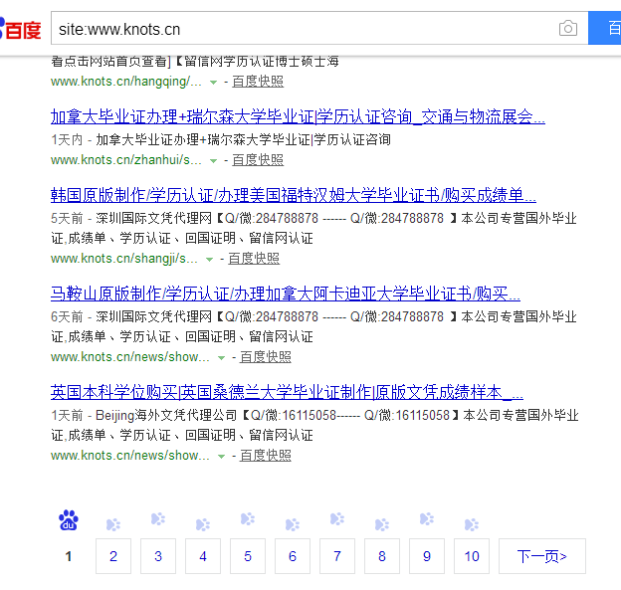Click the blue search button
Screen dimensions: 621x590
[605, 29]
